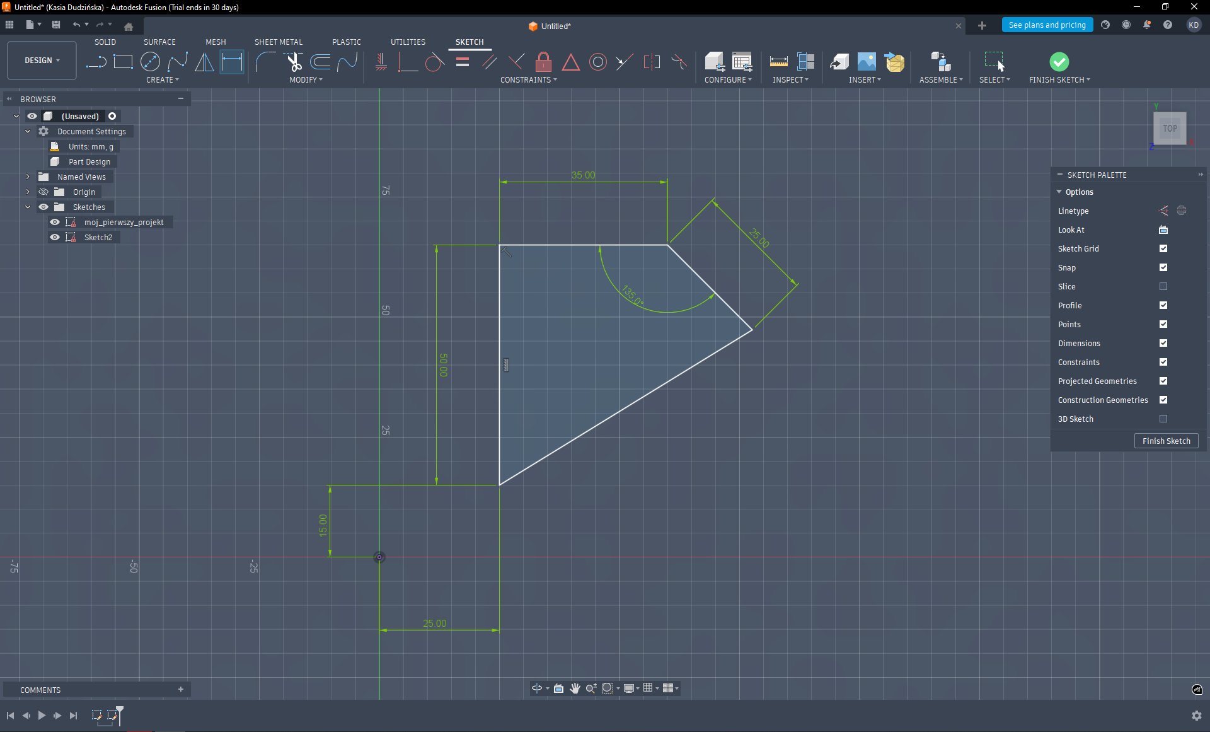Select the Trim scissors tool
This screenshot has height=732, width=1210.
pyautogui.click(x=294, y=62)
